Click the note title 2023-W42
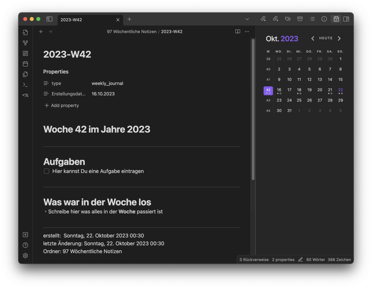Image resolution: width=372 pixels, height=288 pixels. (x=67, y=54)
